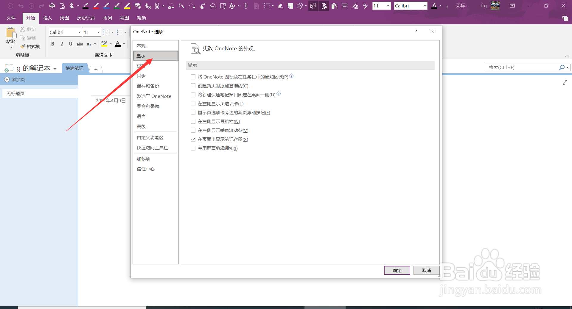Open the ribbon font size 11 dropdown
572x309 pixels.
(99, 32)
